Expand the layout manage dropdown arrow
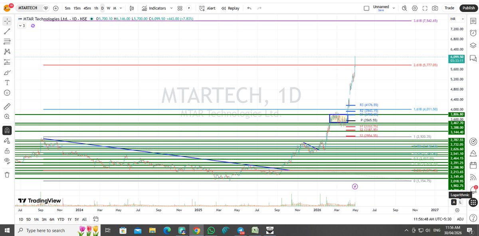 coord(394,8)
